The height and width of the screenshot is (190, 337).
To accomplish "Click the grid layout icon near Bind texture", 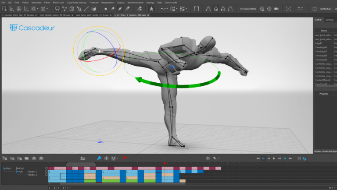I will coord(315,9).
